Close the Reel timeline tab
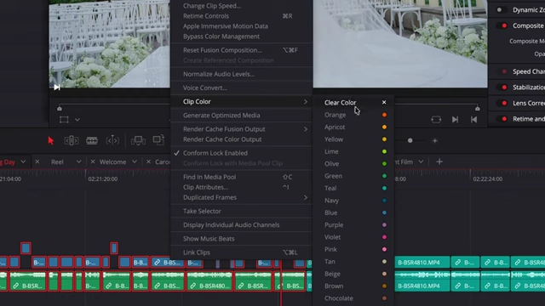Image resolution: width=545 pixels, height=306 pixels. [37, 161]
